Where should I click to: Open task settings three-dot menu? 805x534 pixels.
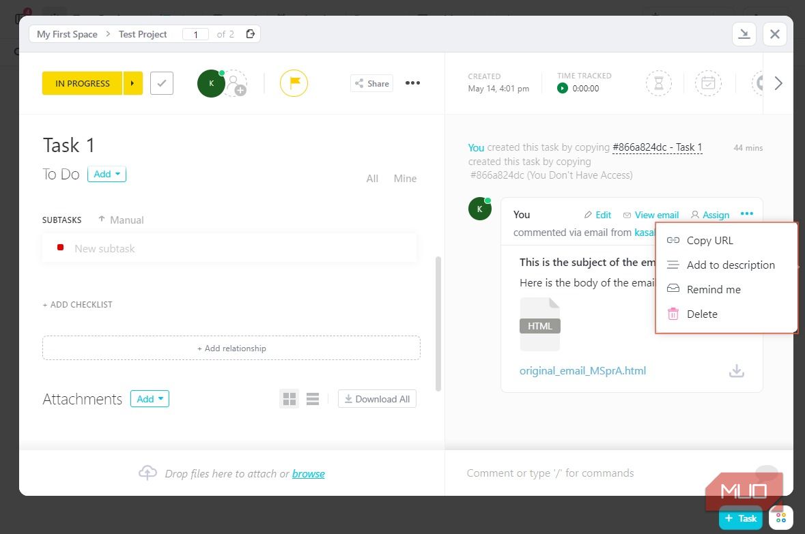coord(413,83)
